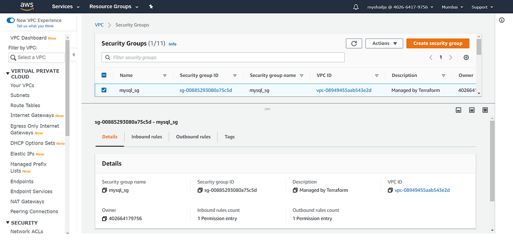Open the notifications bell
513x242 pixels.
[x=357, y=7]
